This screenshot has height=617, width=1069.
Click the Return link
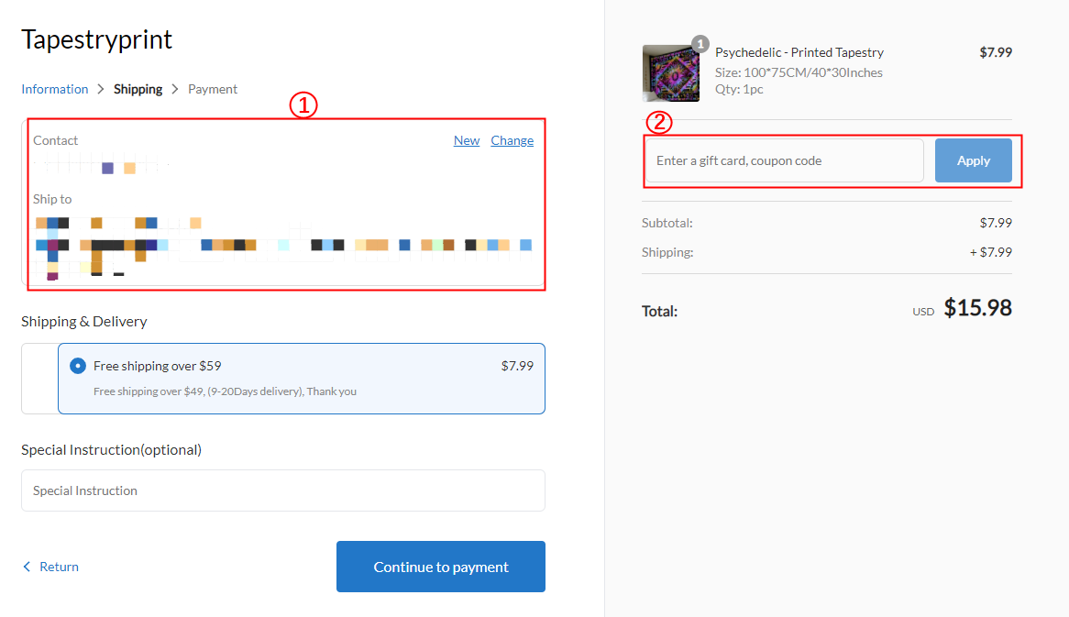pyautogui.click(x=59, y=567)
